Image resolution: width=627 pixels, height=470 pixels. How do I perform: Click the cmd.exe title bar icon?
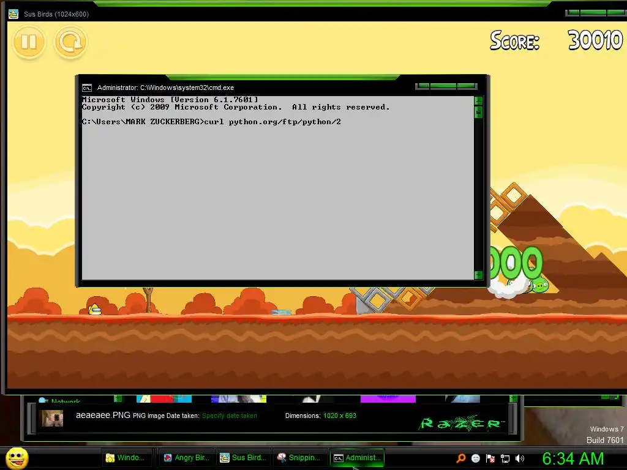(87, 88)
